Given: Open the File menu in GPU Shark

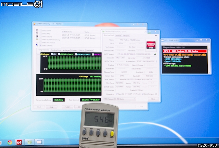Looking at the screenshot, I should 164,44.
